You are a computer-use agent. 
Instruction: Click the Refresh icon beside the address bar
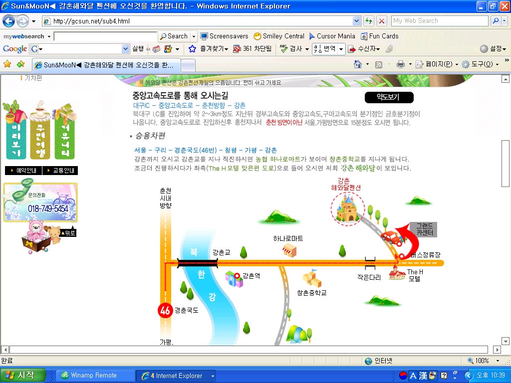pos(369,21)
